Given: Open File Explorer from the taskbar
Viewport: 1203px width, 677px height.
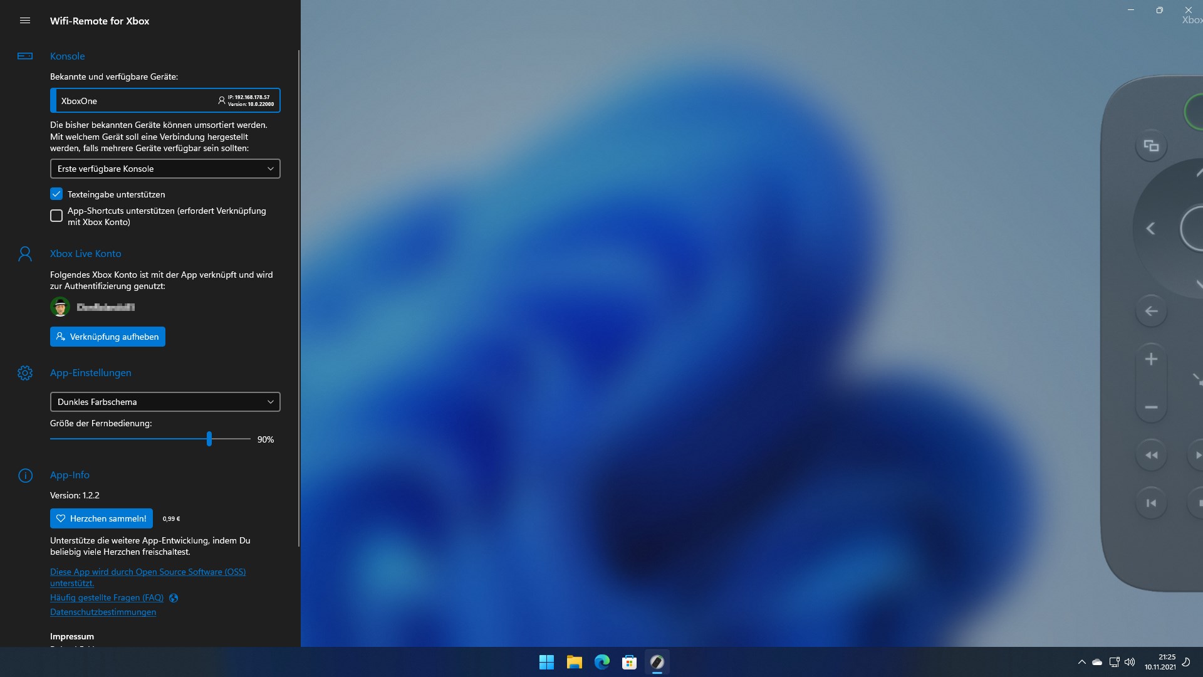Looking at the screenshot, I should 574,662.
